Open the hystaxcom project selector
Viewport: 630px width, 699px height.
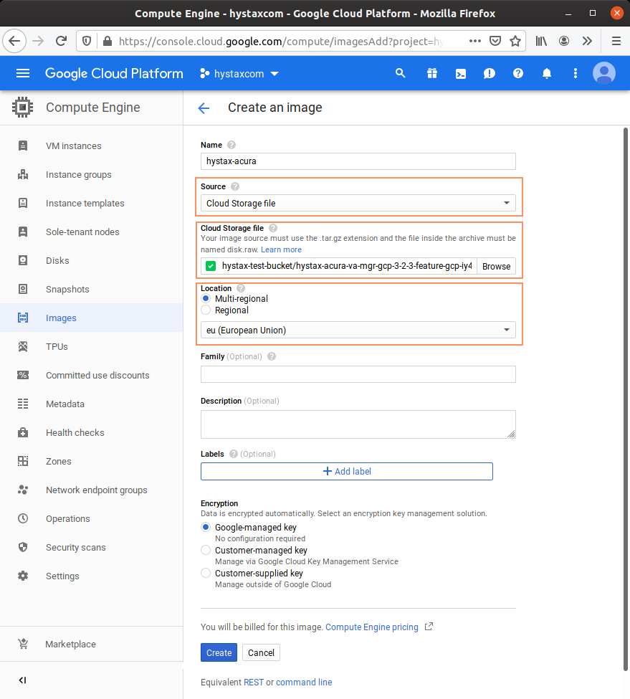point(239,74)
